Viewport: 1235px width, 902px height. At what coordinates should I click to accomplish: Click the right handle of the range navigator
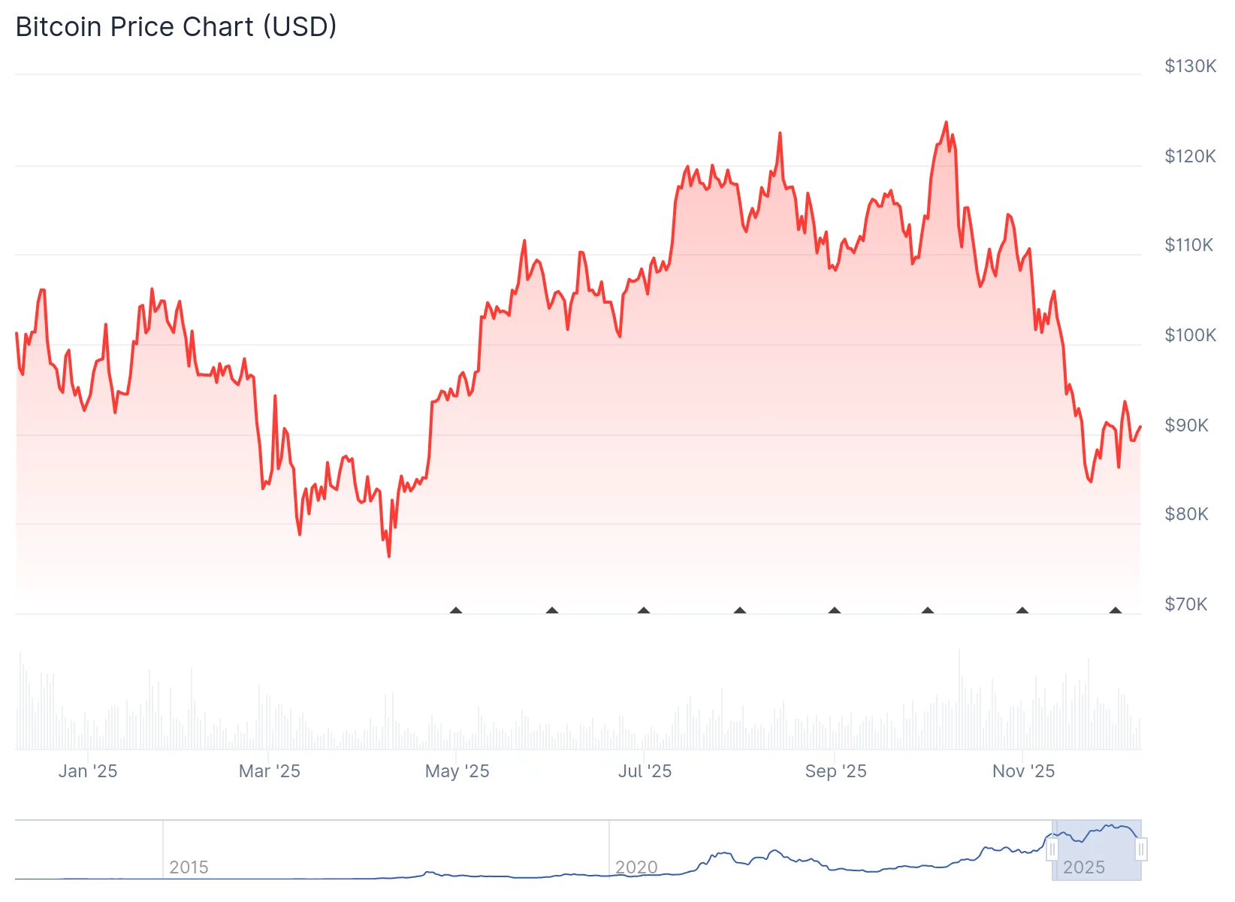point(1141,850)
